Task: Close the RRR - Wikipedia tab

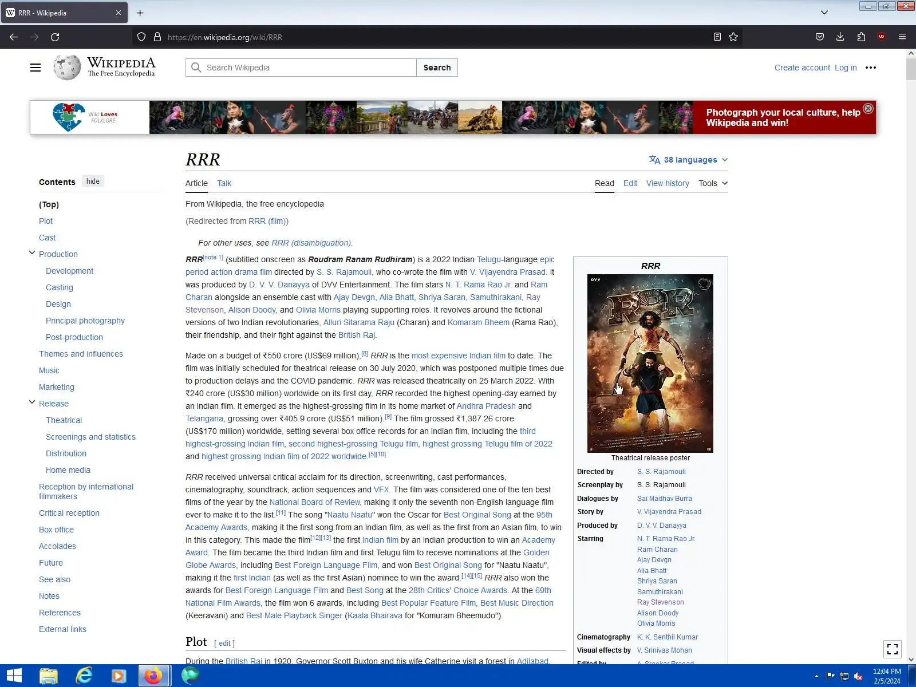Action: pos(119,13)
